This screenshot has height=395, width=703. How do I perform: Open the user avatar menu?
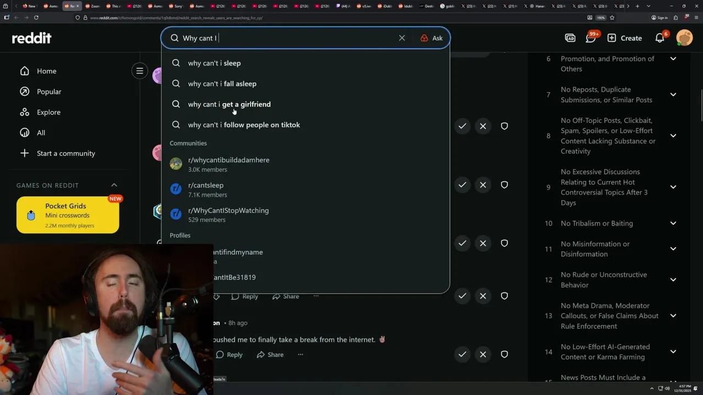(x=684, y=38)
